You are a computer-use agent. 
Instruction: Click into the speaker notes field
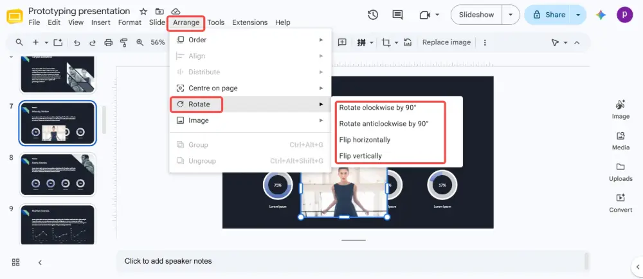[x=352, y=261]
